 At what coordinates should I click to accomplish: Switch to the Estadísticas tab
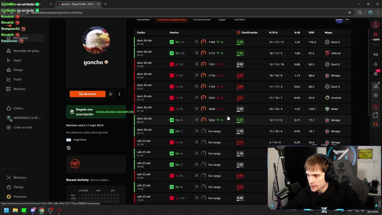point(202,19)
